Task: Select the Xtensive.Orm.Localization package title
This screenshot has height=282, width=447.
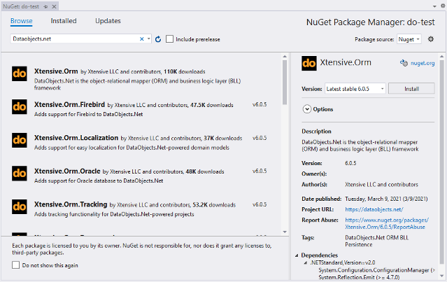Action: (x=76, y=138)
